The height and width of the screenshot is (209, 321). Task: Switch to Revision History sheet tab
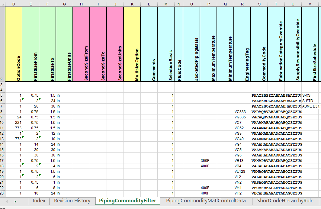[x=72, y=201]
